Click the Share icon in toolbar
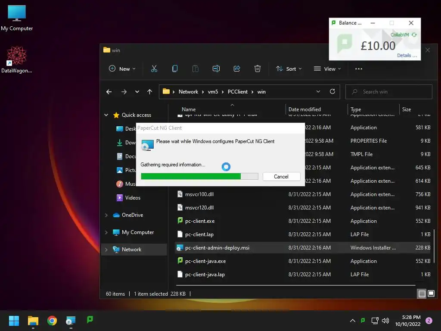 (x=237, y=69)
